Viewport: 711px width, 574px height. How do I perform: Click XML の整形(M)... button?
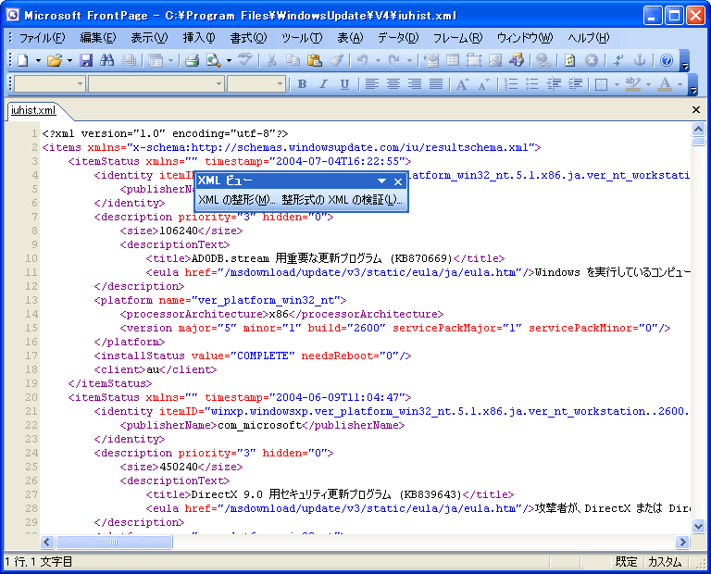tap(237, 199)
